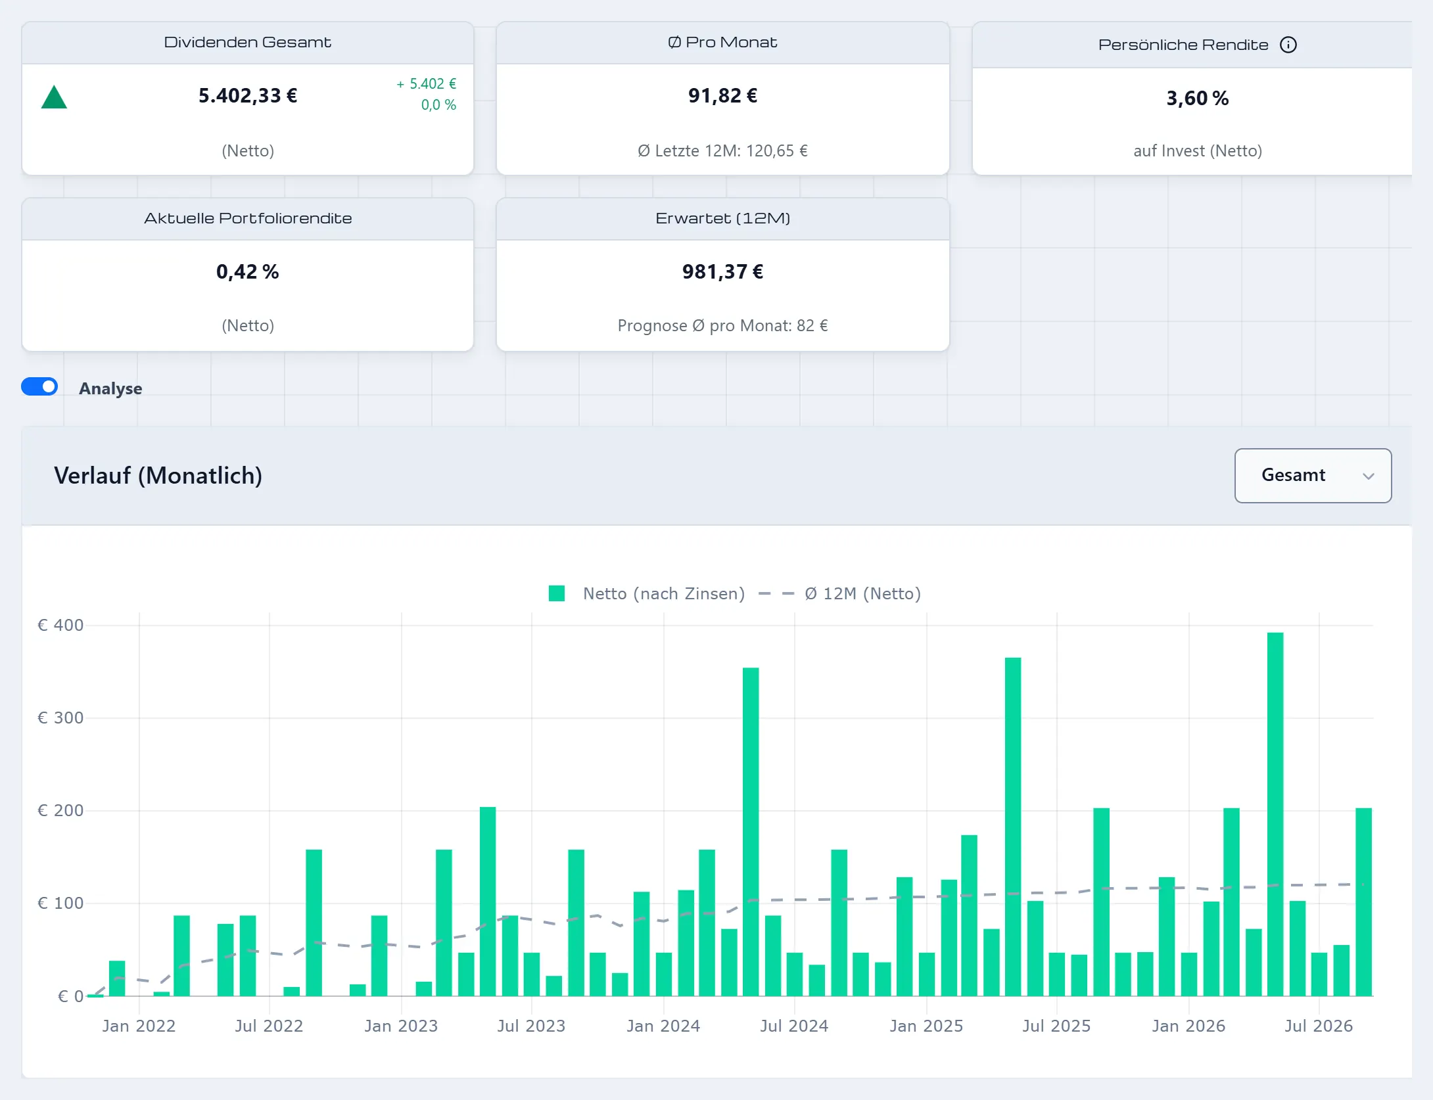
Task: Click the Jan 2025 axis label
Action: click(926, 1026)
